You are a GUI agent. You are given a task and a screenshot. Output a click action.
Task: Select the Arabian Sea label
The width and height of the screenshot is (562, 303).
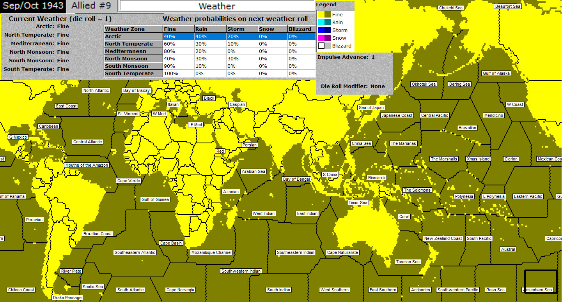point(254,171)
